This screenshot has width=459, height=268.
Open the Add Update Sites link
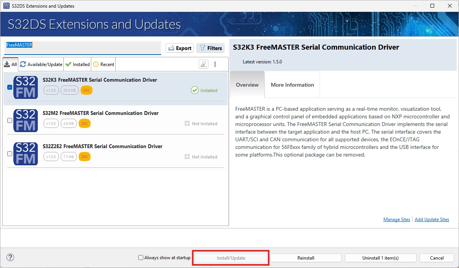pyautogui.click(x=432, y=220)
